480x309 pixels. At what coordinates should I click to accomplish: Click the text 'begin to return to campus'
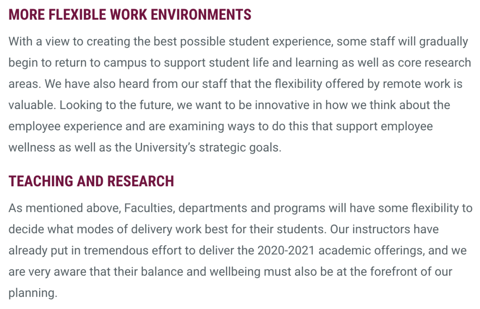click(x=77, y=63)
